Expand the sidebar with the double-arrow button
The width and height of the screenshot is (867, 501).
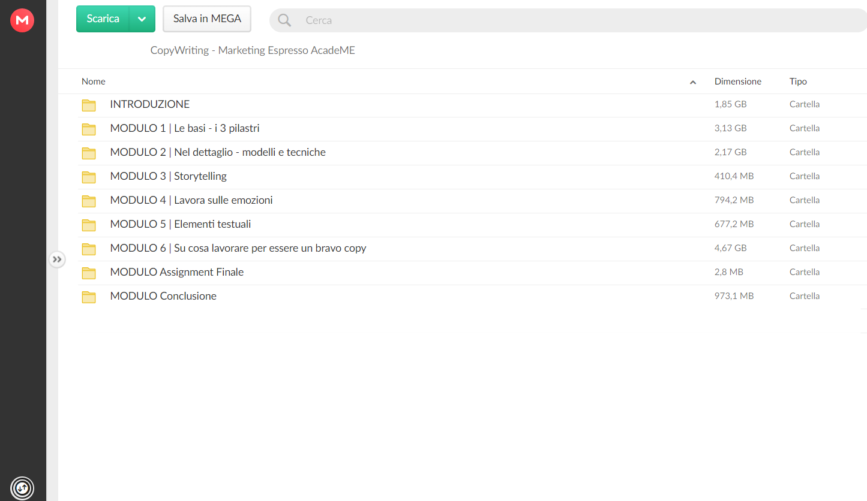57,259
